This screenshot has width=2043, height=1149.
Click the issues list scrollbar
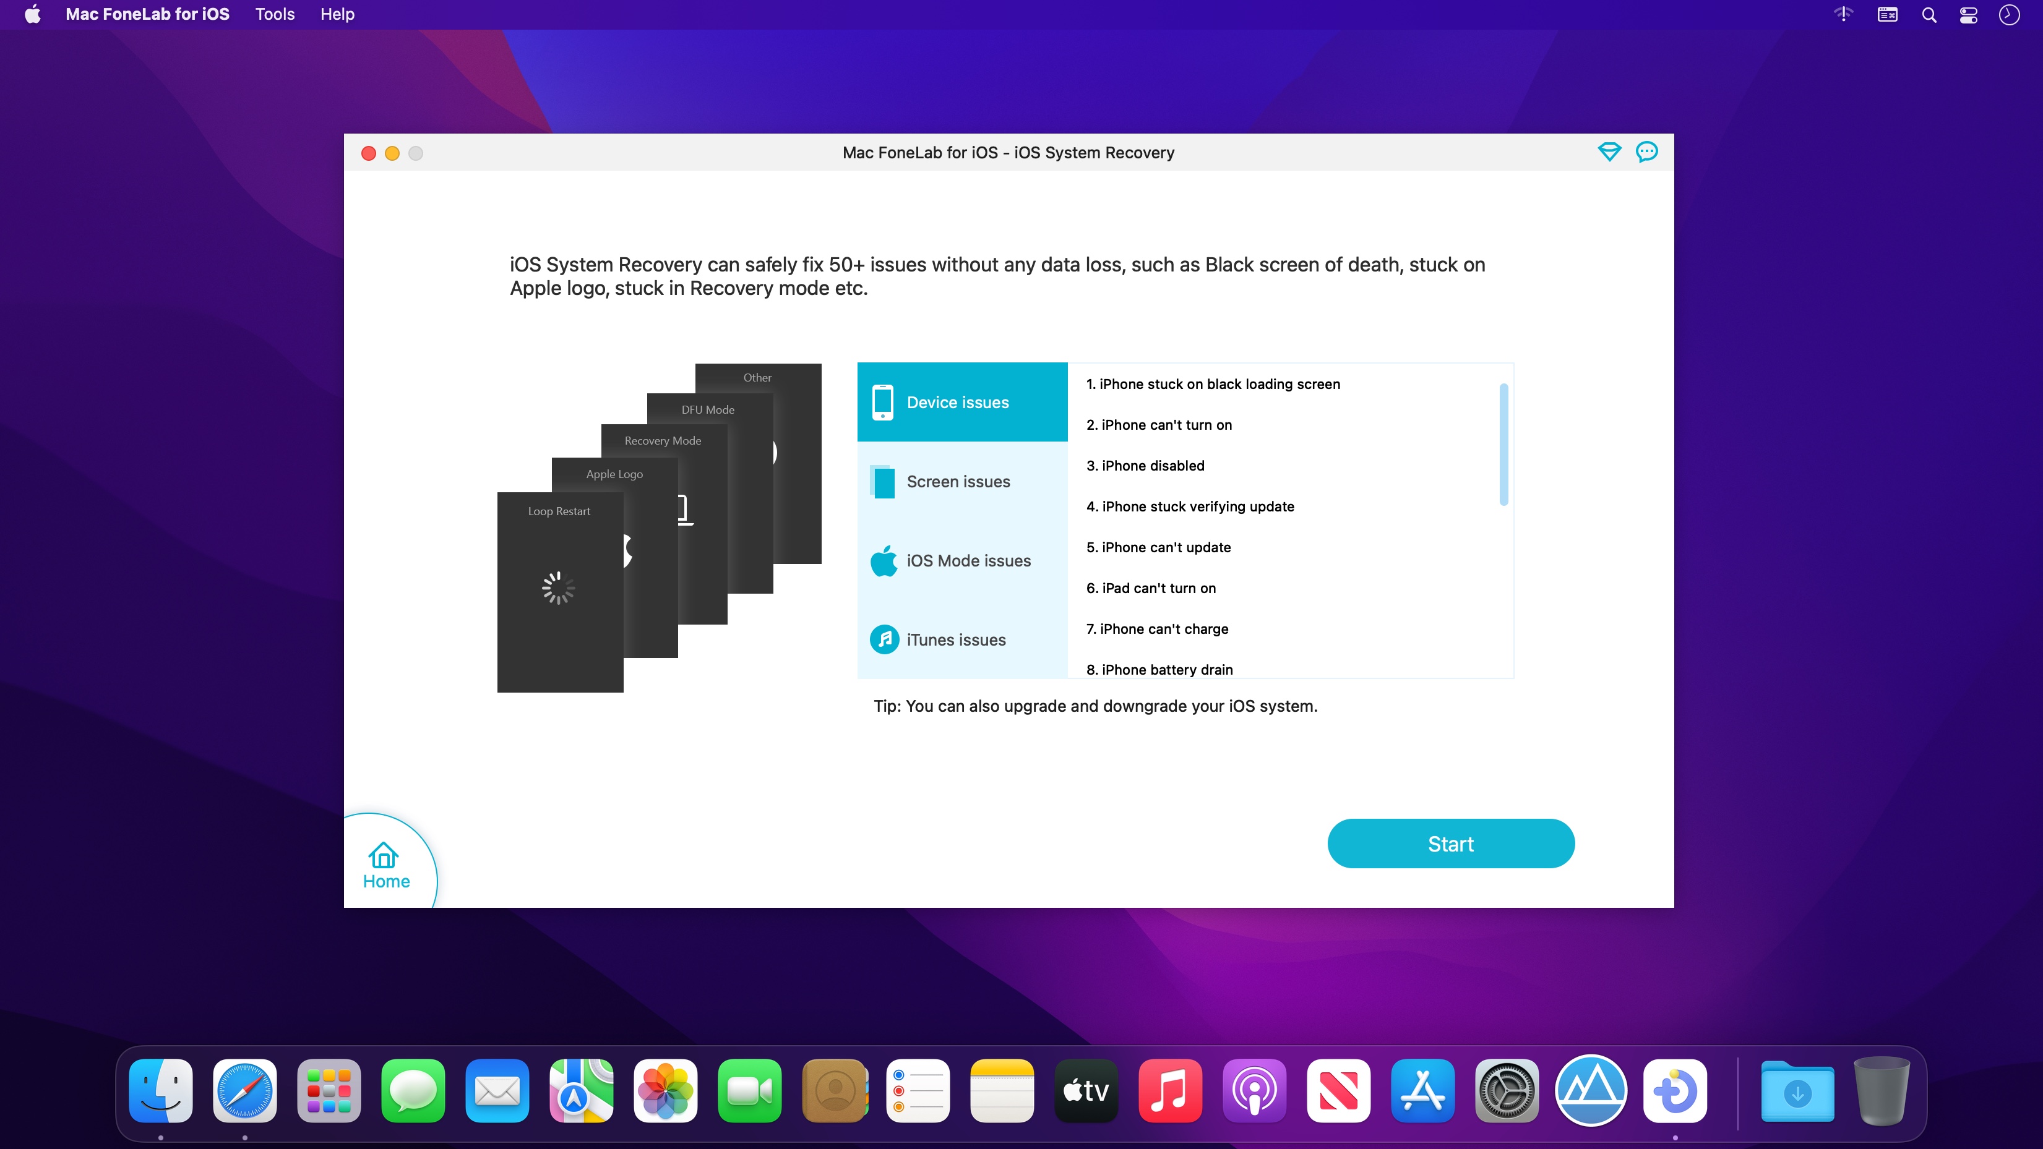tap(1503, 444)
